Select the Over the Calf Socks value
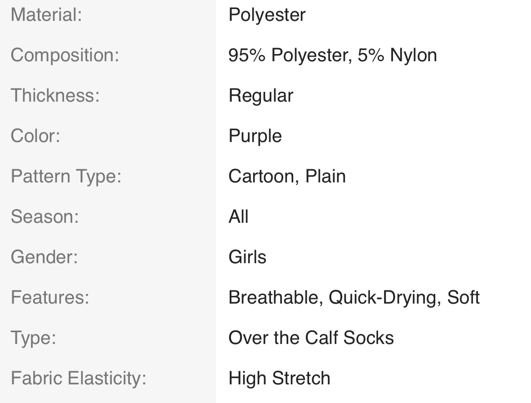The image size is (531, 403). [x=311, y=338]
